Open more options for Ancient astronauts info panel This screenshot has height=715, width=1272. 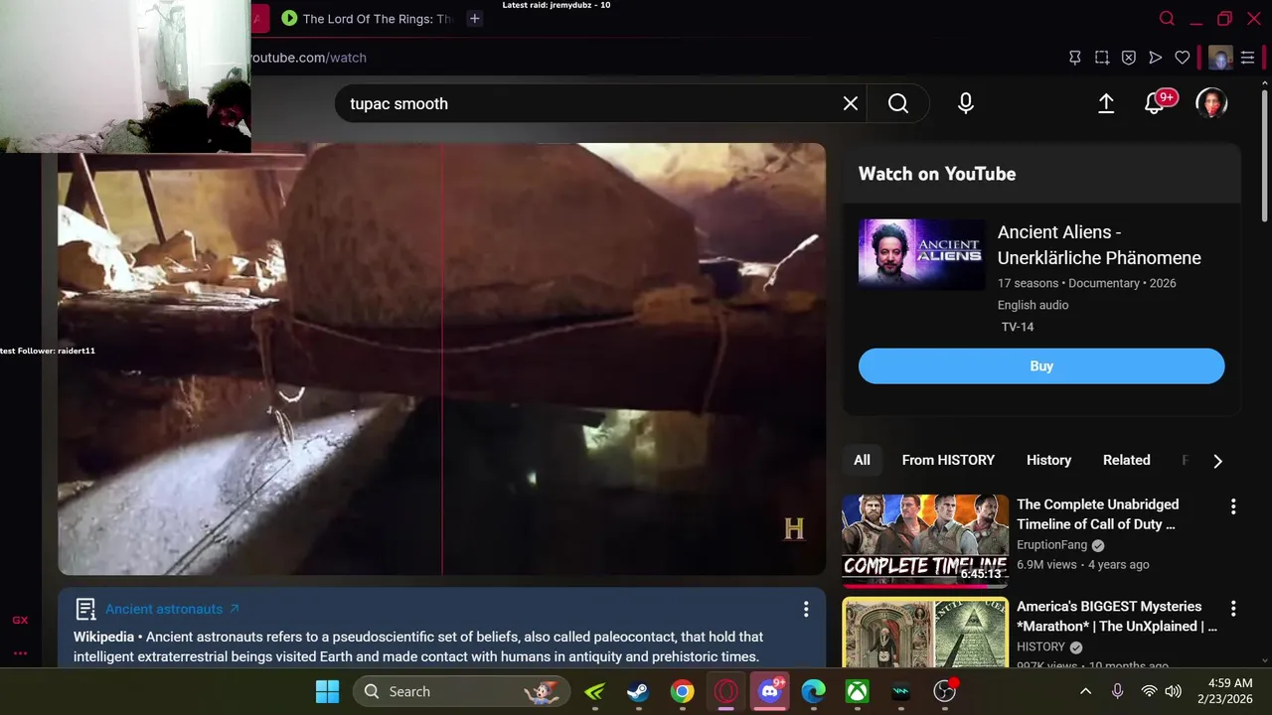click(806, 609)
